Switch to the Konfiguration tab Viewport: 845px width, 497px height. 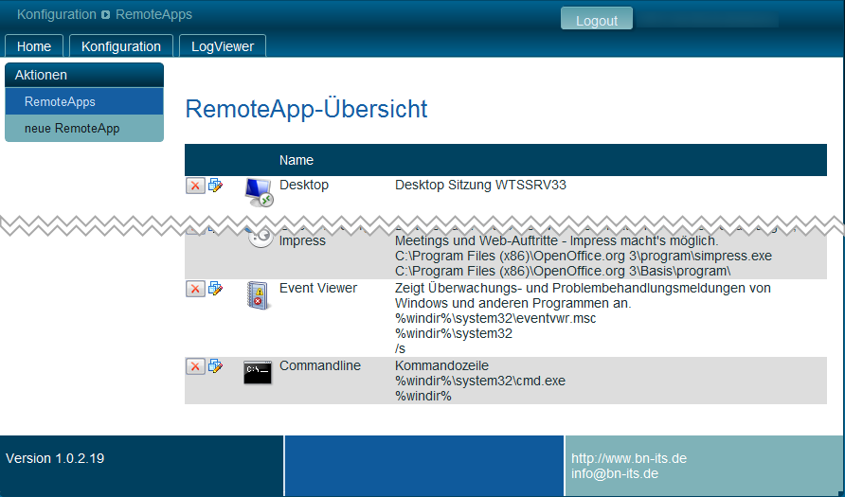tap(121, 46)
